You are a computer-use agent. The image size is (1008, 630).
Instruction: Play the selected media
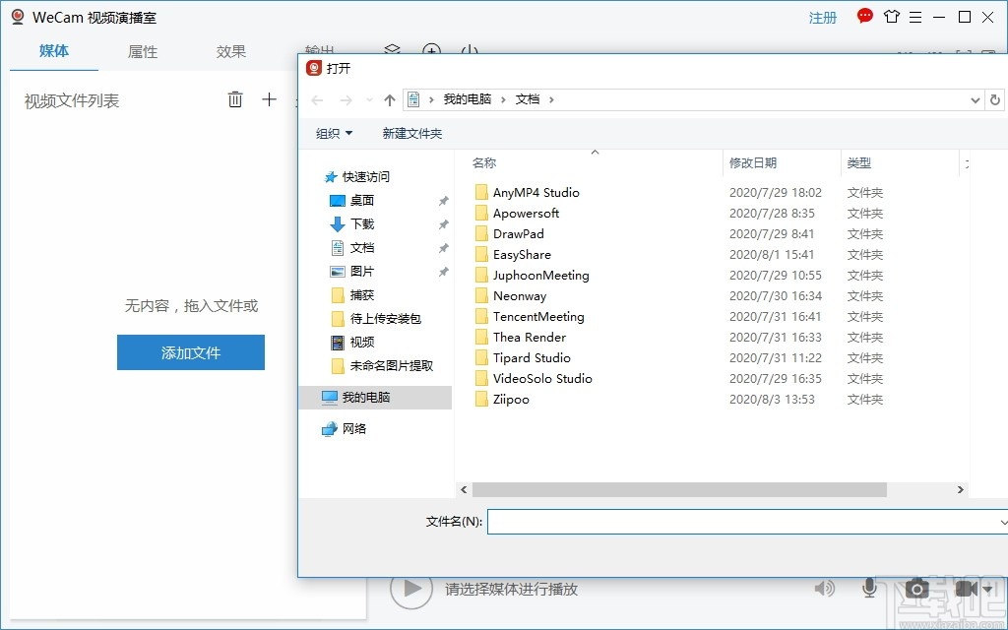(x=411, y=588)
